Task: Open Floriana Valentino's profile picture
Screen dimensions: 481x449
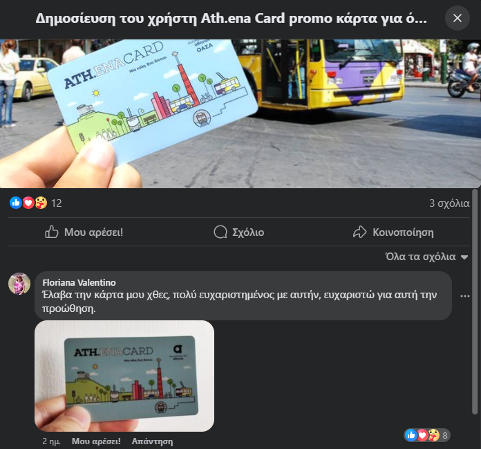Action: (19, 284)
